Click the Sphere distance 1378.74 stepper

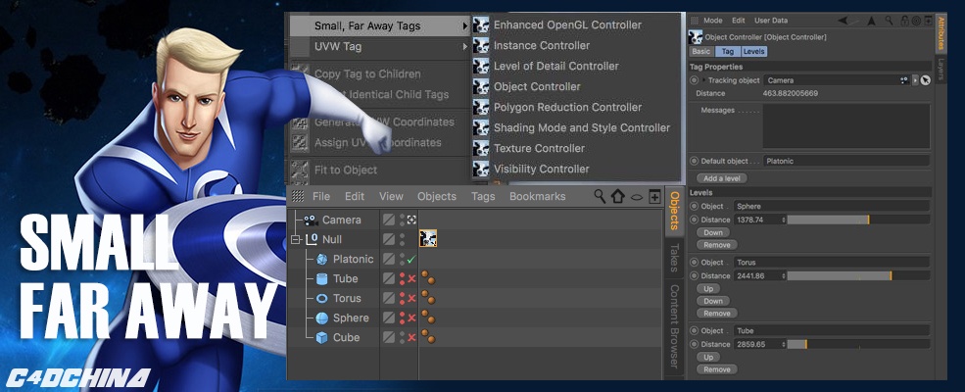784,220
